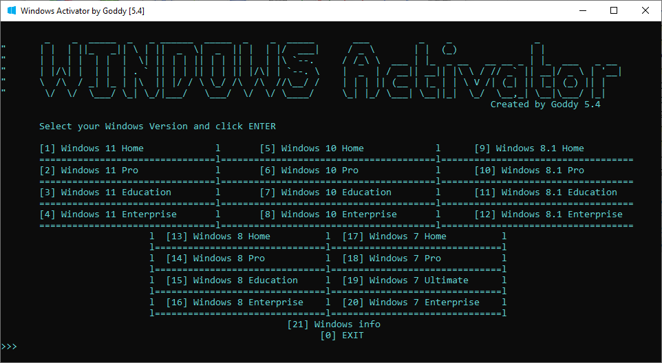
Task: Click 'Created by Goddy 5.4' text
Action: pyautogui.click(x=545, y=104)
